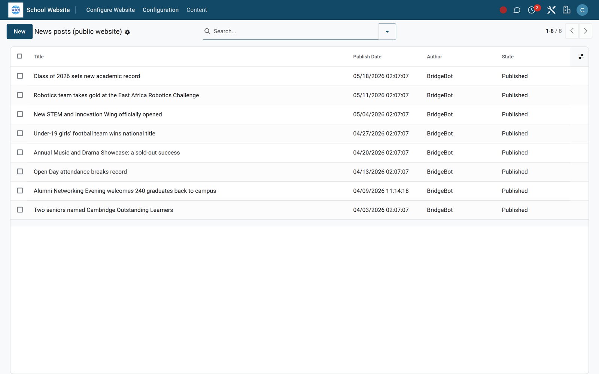Viewport: 599px width, 374px height.
Task: Tick the Two seniors named Cambridge row checkbox
Action: pos(20,210)
